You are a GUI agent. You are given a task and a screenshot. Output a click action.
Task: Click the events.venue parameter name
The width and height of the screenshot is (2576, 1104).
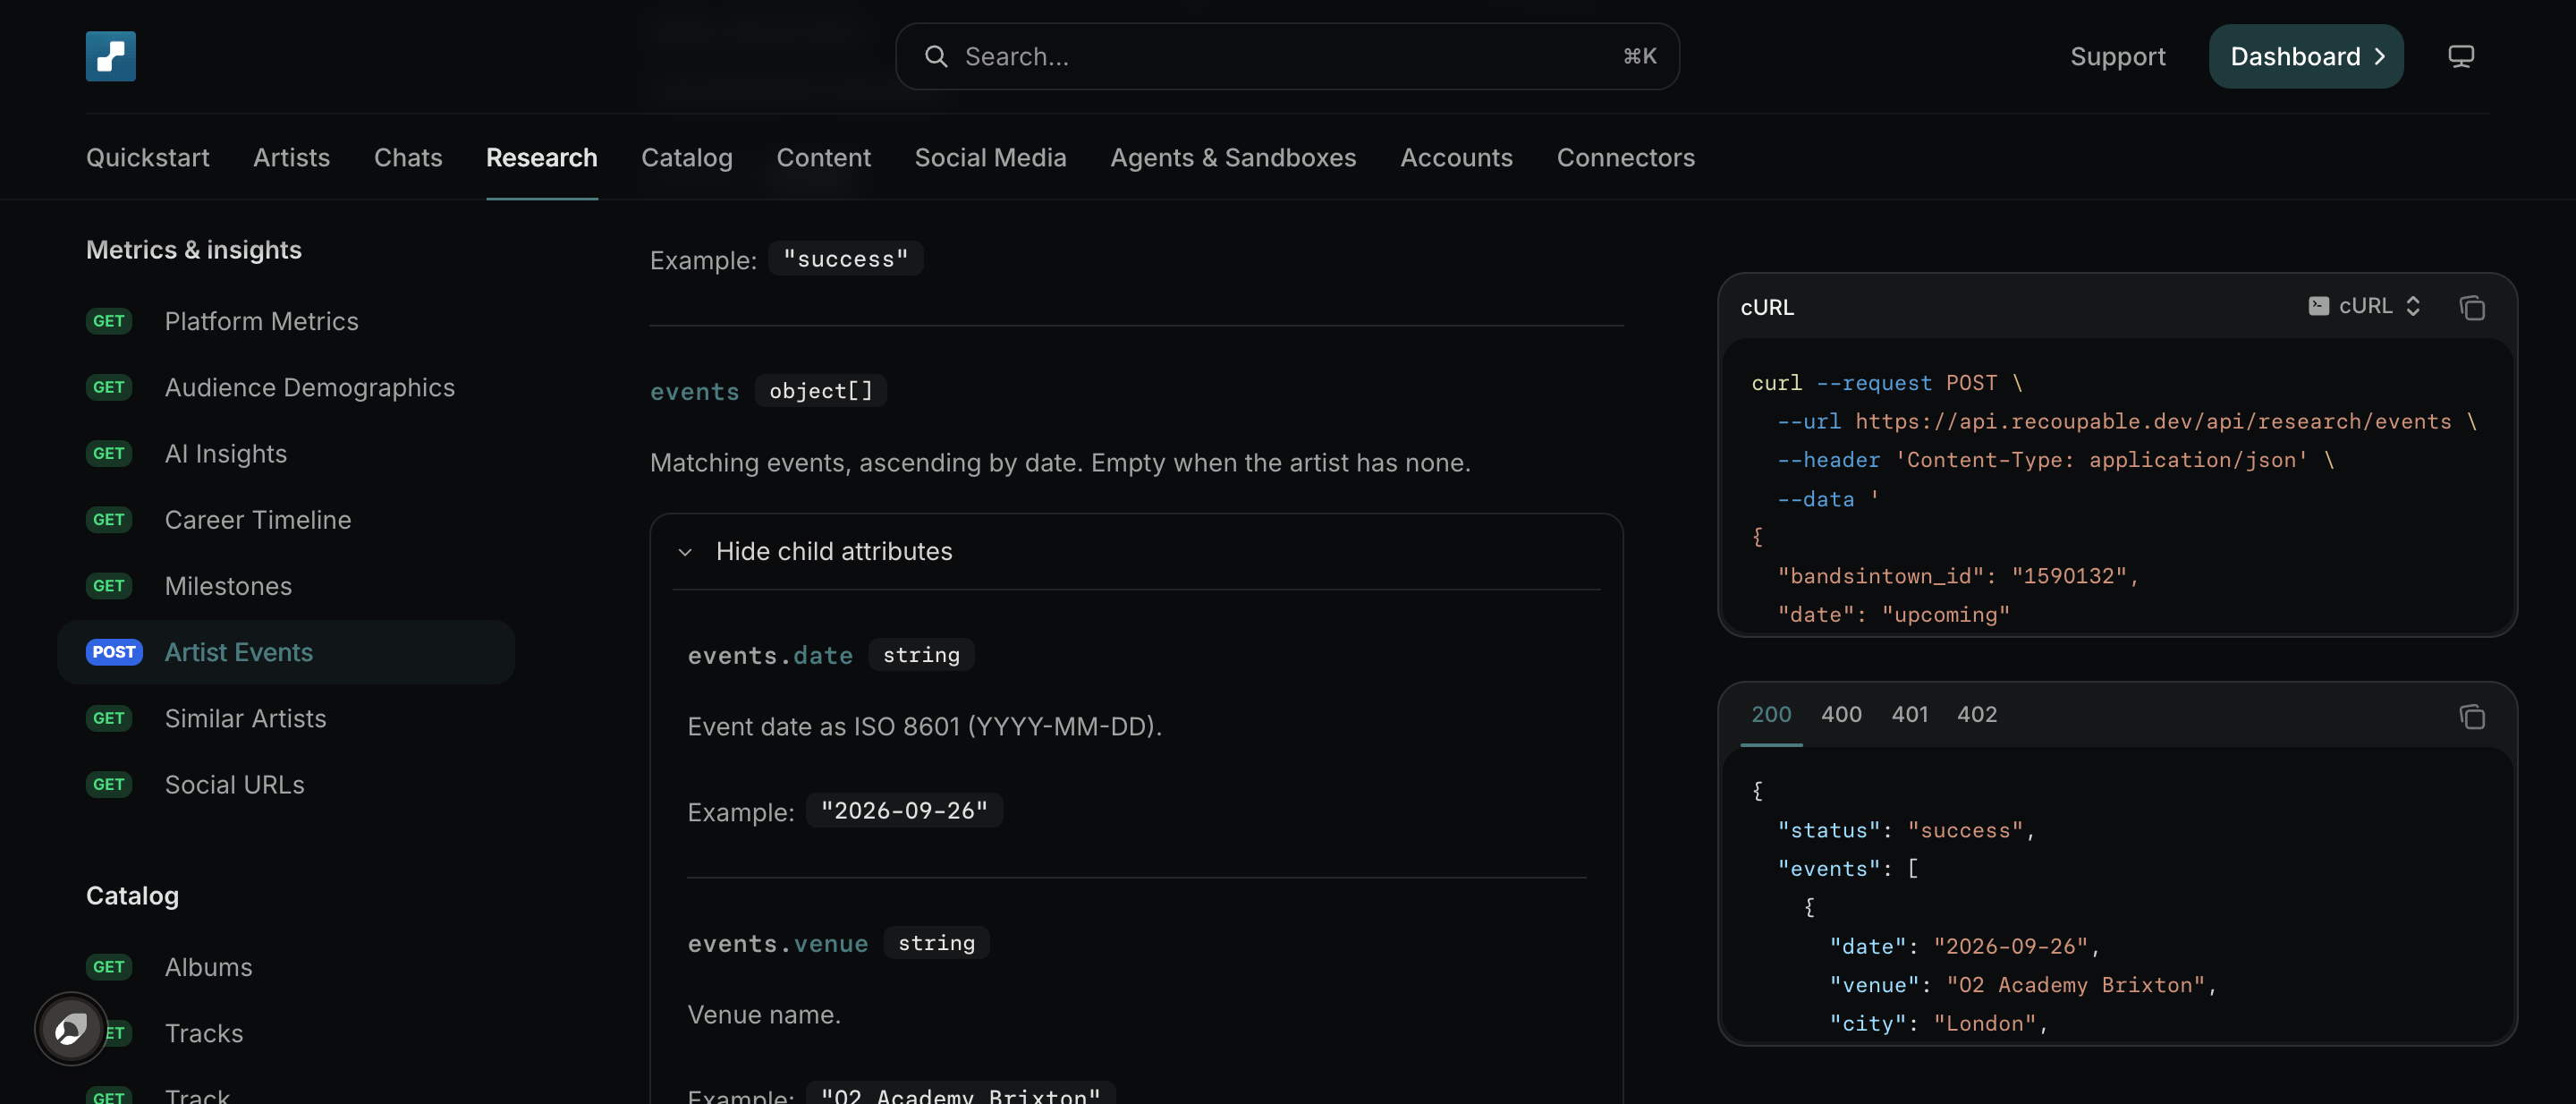click(777, 943)
